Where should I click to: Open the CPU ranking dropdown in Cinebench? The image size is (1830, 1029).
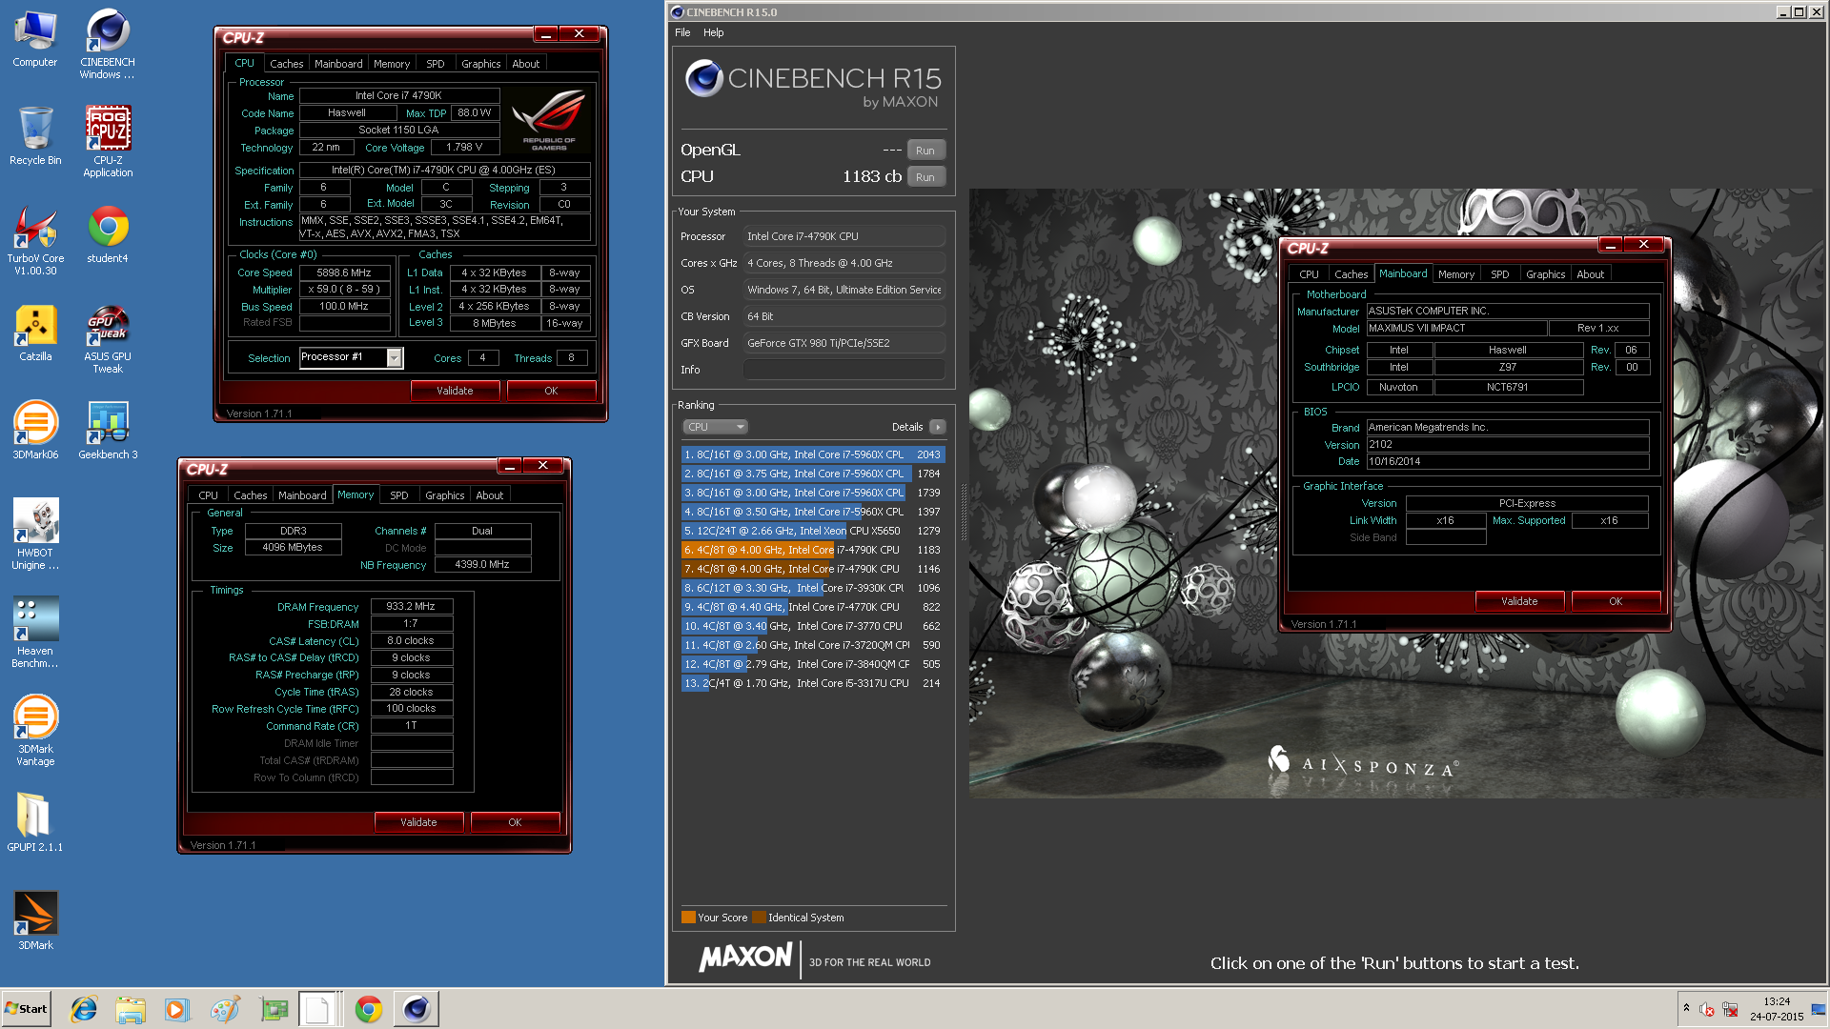pos(715,427)
